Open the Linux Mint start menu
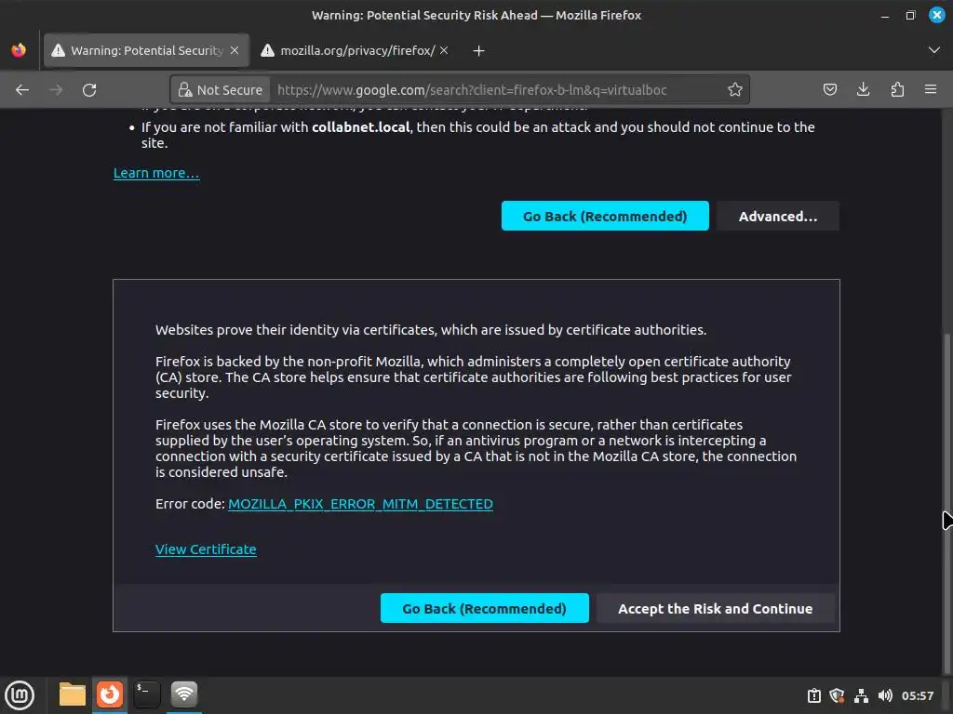The width and height of the screenshot is (953, 714). tap(20, 695)
